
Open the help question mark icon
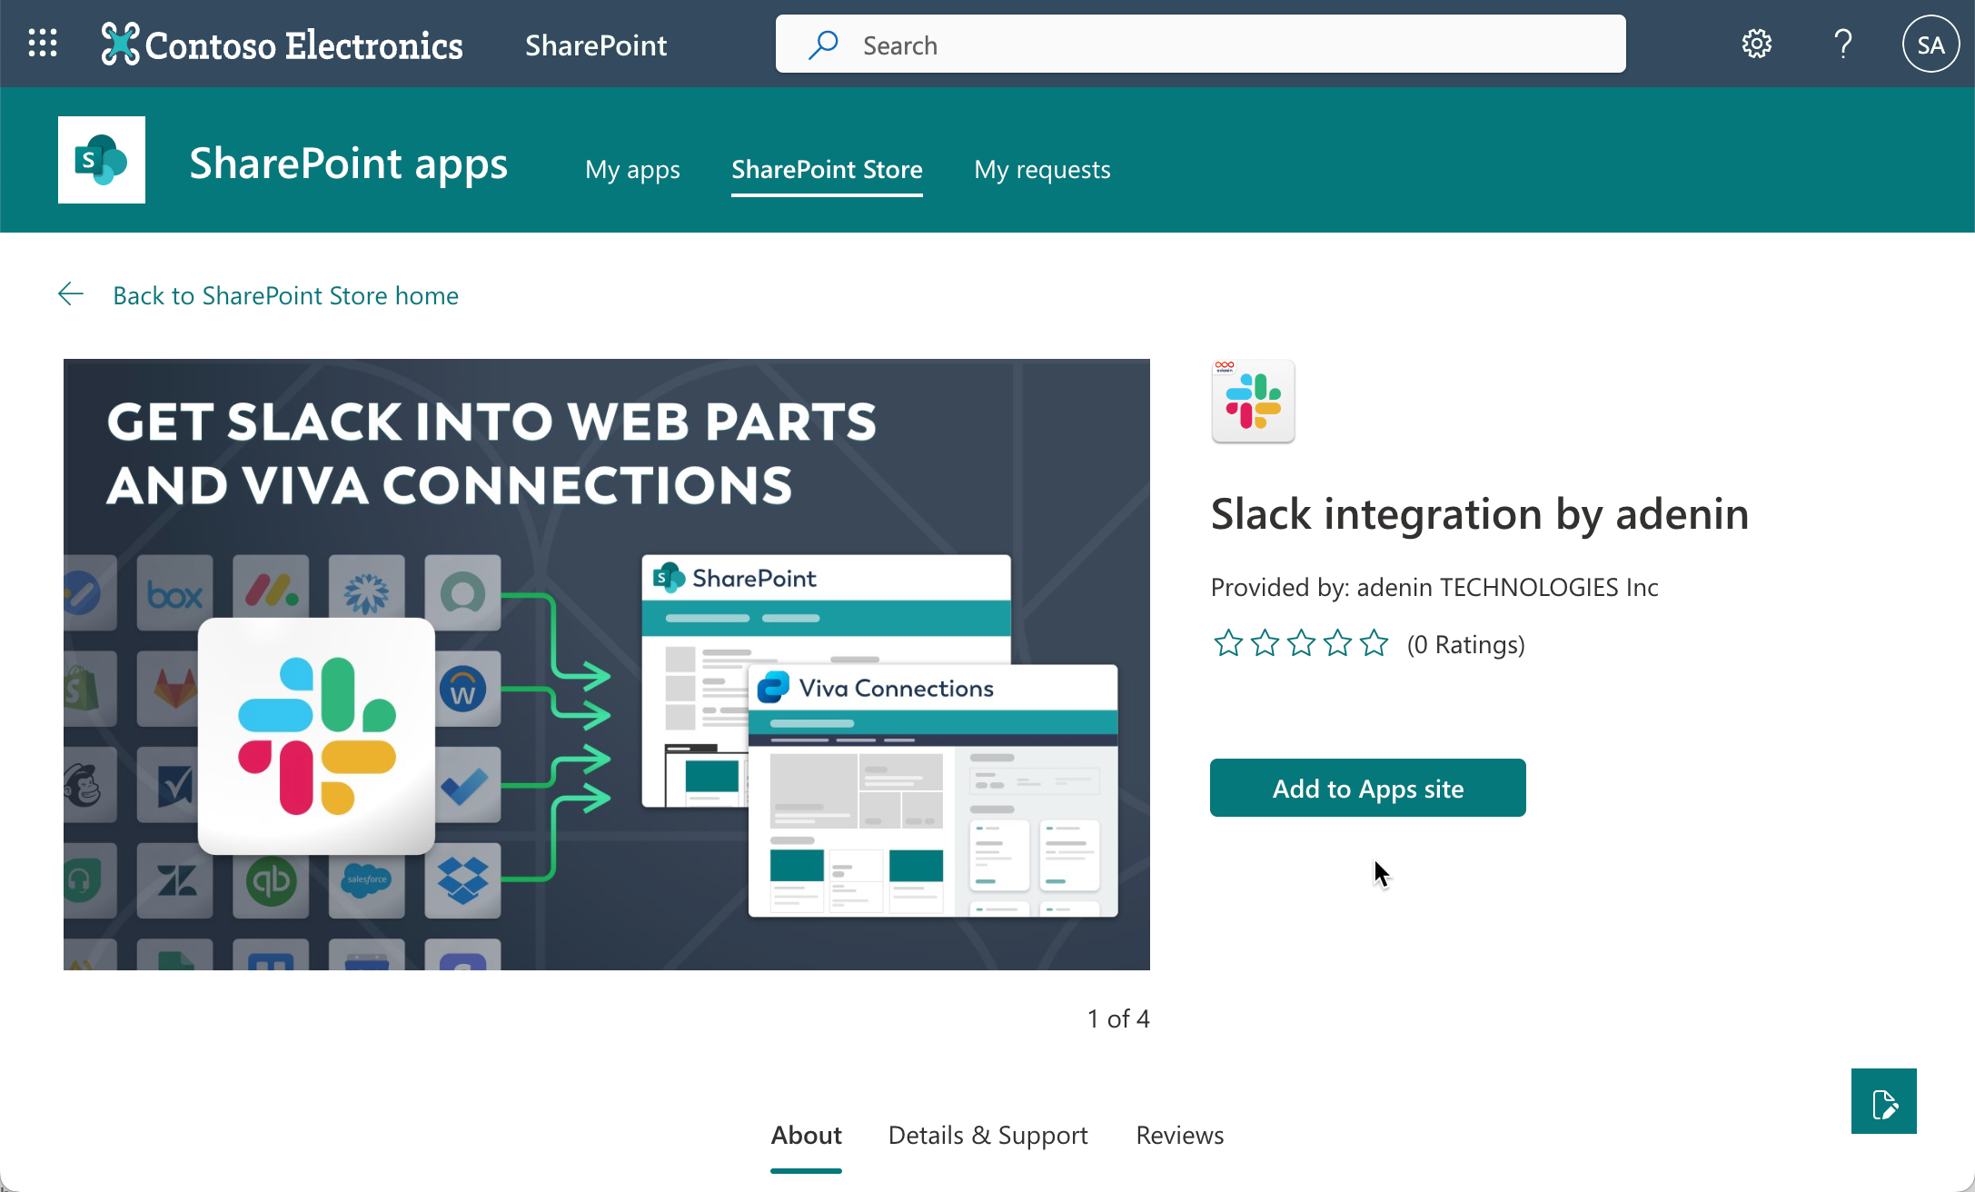pos(1842,44)
